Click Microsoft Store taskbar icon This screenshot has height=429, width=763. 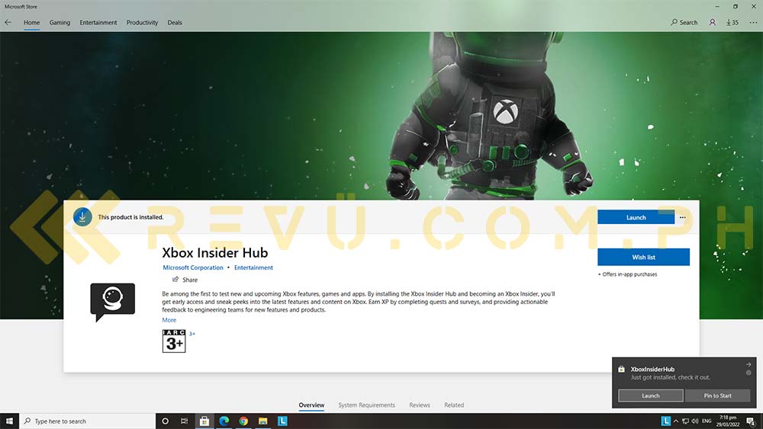pos(204,421)
